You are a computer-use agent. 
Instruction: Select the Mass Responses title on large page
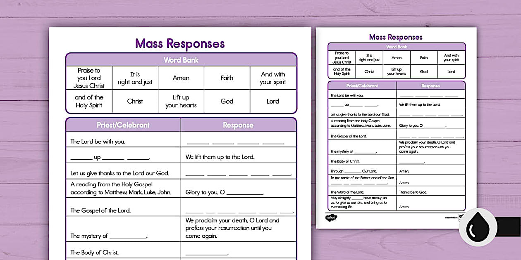179,44
